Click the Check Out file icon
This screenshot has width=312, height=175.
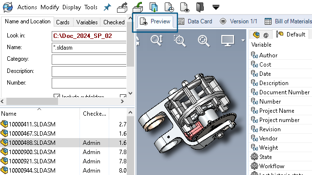122,7
